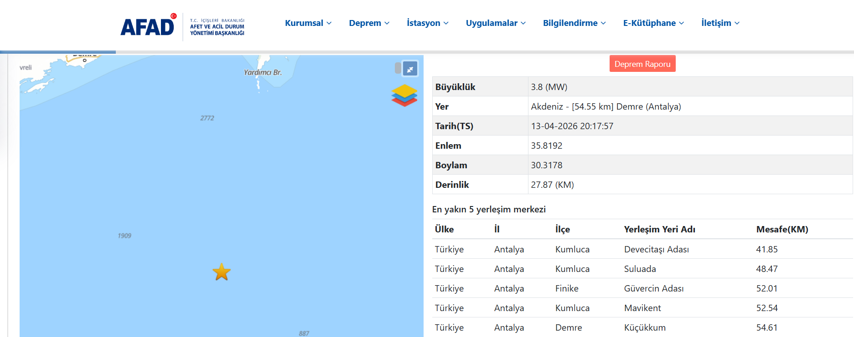Screen dimensions: 854x337
Task: Open the Bilgilendirme menu
Action: [574, 23]
